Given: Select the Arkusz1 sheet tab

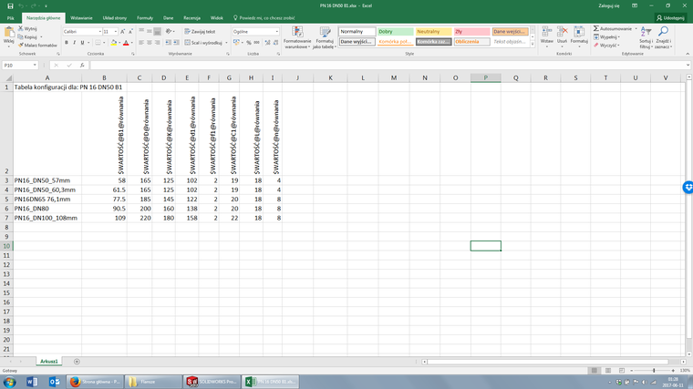Looking at the screenshot, I should pyautogui.click(x=48, y=362).
